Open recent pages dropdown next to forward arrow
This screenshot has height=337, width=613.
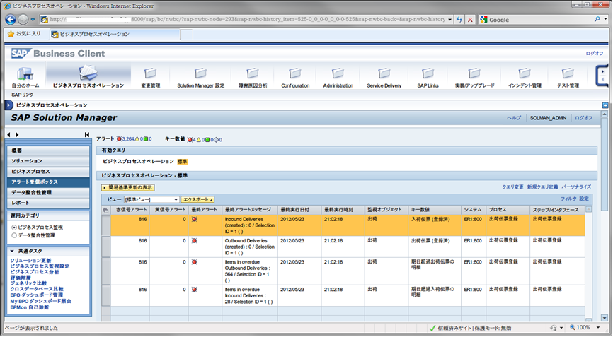pos(33,20)
